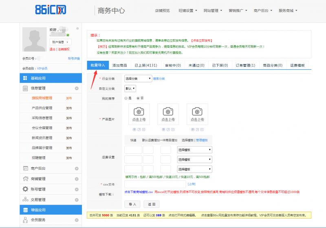Click the 返回 button

[152, 204]
